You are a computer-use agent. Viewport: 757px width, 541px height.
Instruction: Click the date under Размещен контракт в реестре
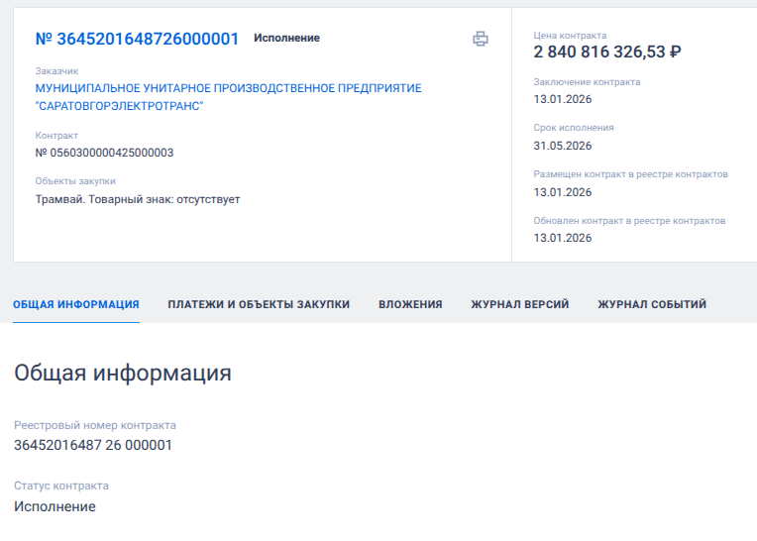562,192
